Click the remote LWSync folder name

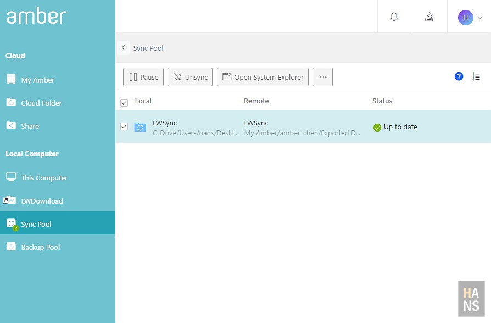[x=256, y=123]
